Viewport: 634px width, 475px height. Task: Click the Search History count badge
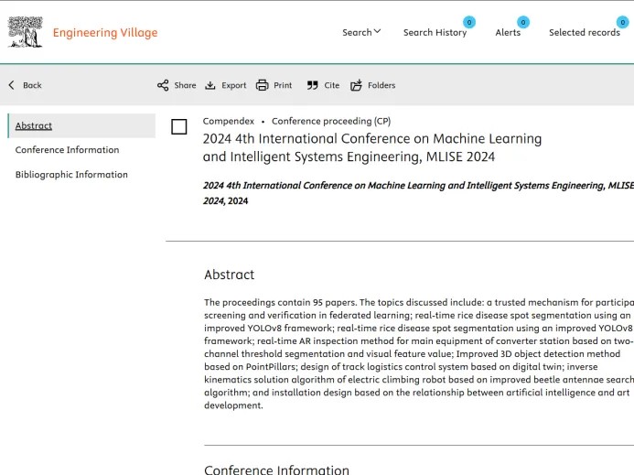(468, 22)
